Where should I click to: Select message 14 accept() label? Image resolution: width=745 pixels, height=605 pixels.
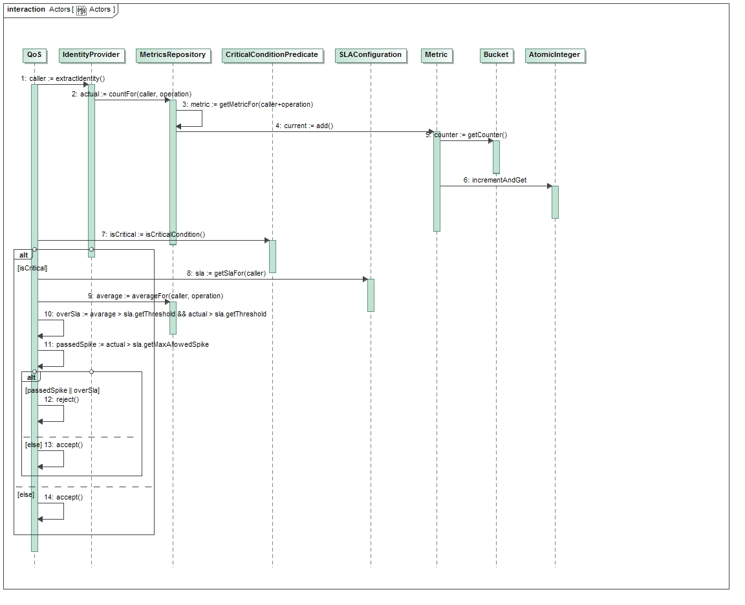pyautogui.click(x=63, y=497)
